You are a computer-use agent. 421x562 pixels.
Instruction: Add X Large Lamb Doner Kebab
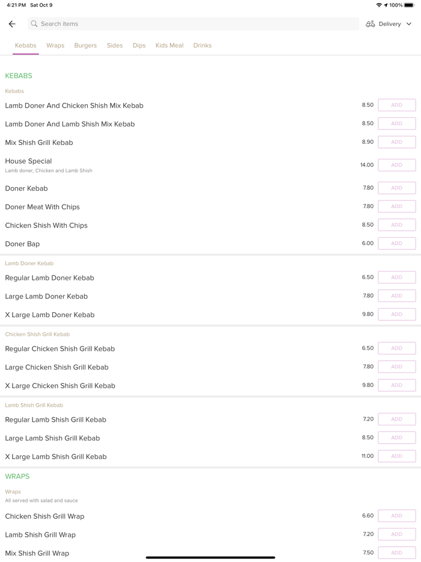[x=396, y=314]
